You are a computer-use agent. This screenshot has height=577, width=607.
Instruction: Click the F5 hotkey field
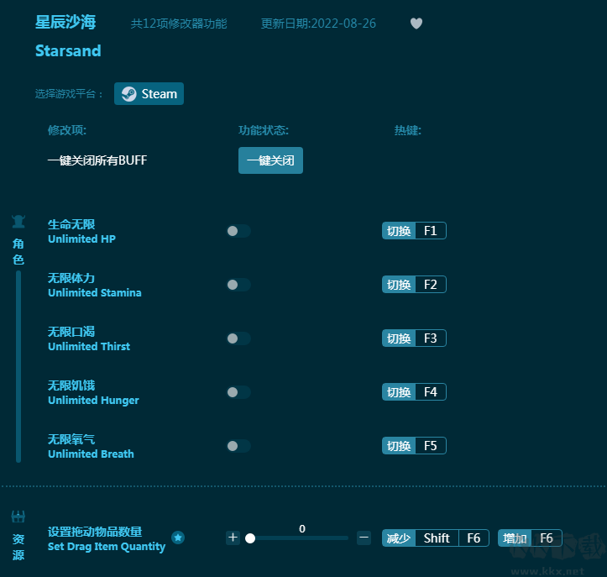coord(431,446)
